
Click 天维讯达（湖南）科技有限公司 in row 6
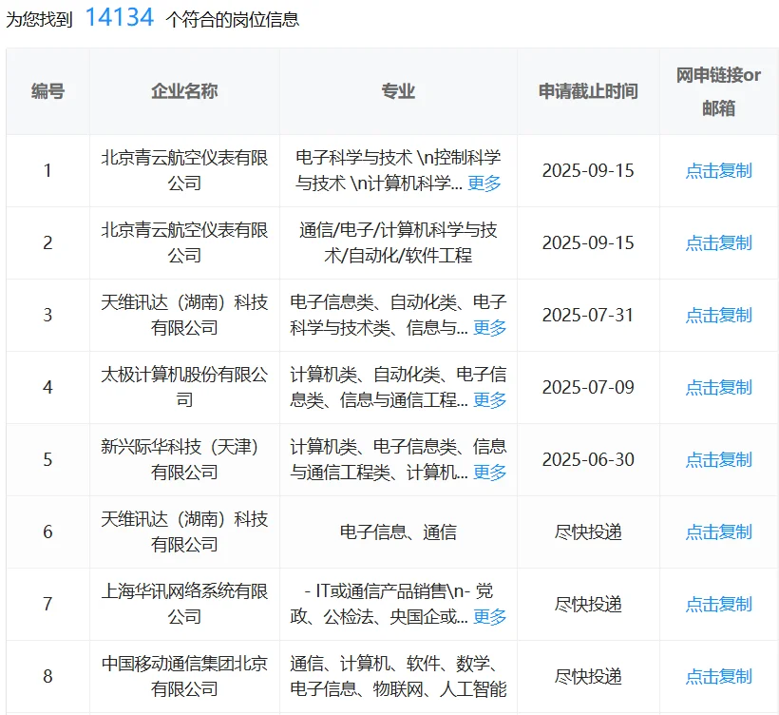(184, 531)
